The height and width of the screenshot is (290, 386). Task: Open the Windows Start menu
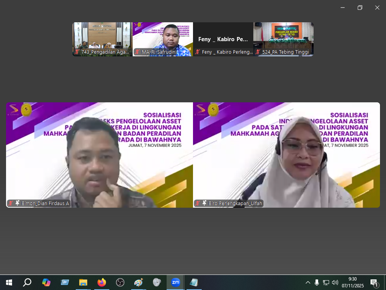(x=9, y=282)
